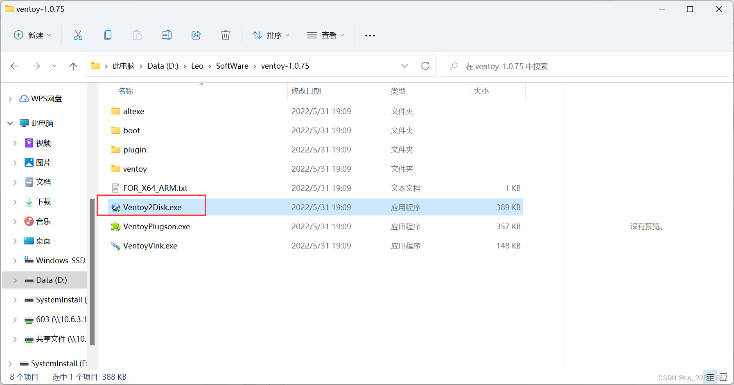Open the 排序 sort dropdown

pos(271,35)
